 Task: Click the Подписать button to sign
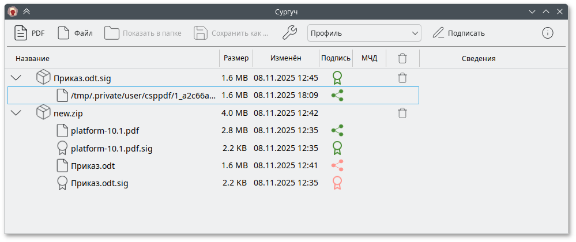coord(458,33)
